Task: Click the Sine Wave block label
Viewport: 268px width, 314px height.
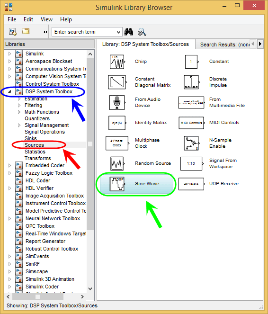Action: point(147,184)
